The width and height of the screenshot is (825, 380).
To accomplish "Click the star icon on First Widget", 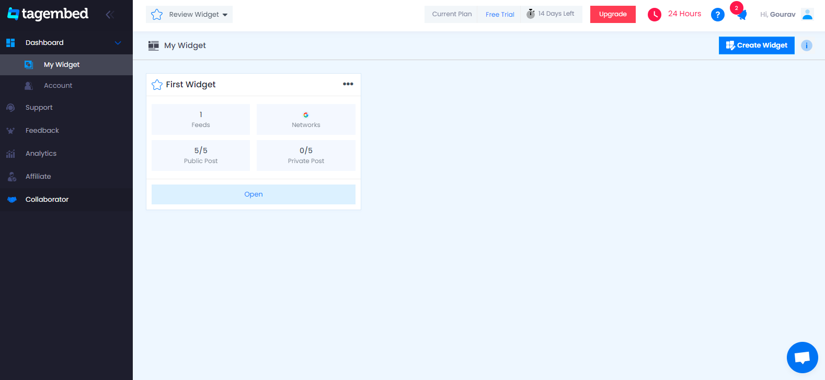I will (x=157, y=85).
